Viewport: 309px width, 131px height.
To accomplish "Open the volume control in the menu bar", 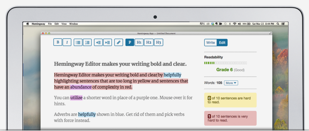I will point(239,24).
